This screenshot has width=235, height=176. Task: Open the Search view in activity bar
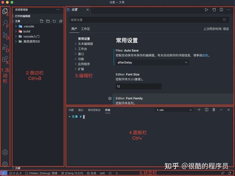tap(5, 23)
